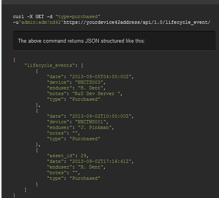Image resolution: width=219 pixels, height=198 pixels.
Task: Click the curl -X GET -d command text
Action: tap(33, 17)
